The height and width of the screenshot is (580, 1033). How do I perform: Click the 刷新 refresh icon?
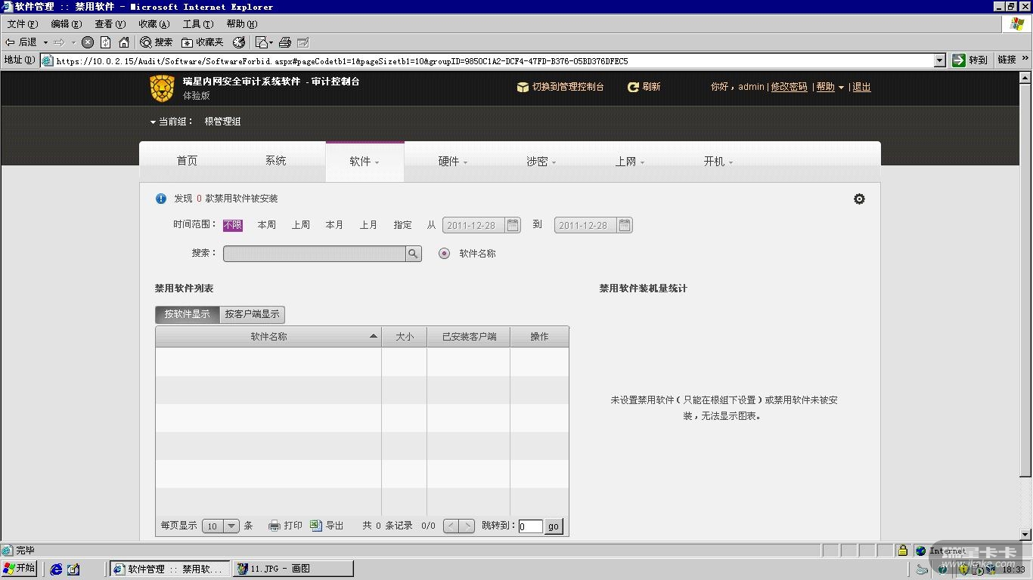(x=634, y=88)
